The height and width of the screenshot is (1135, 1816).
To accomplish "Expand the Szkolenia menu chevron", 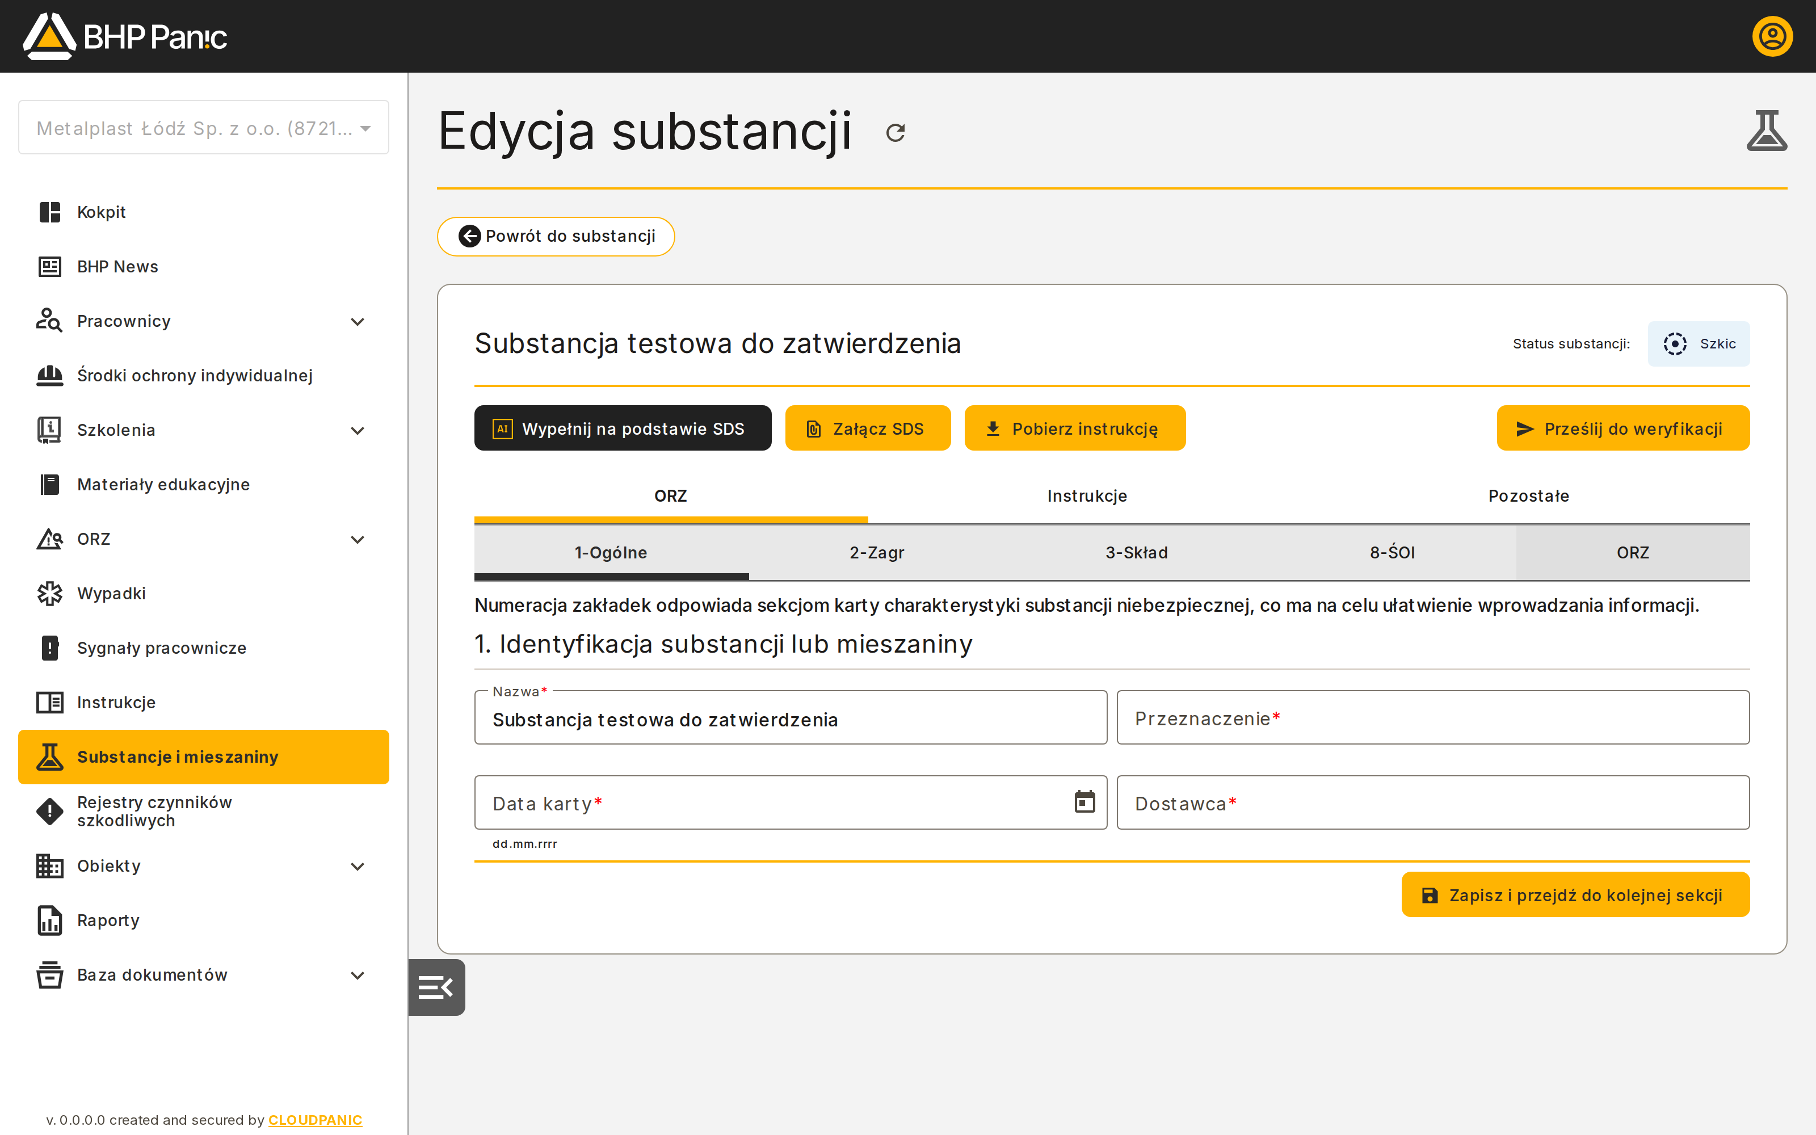I will (358, 431).
